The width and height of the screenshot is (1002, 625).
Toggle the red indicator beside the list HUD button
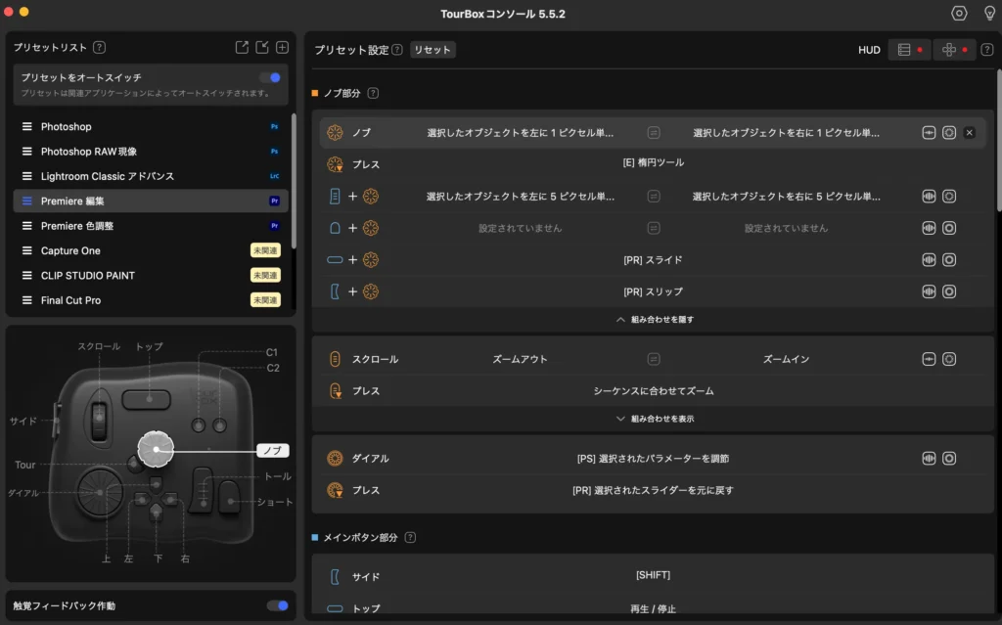coord(918,49)
